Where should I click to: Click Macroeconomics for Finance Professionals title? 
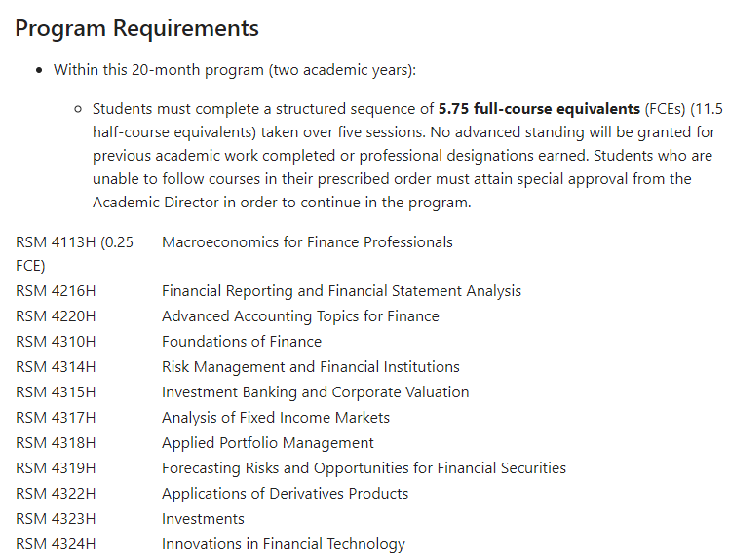[x=307, y=242]
